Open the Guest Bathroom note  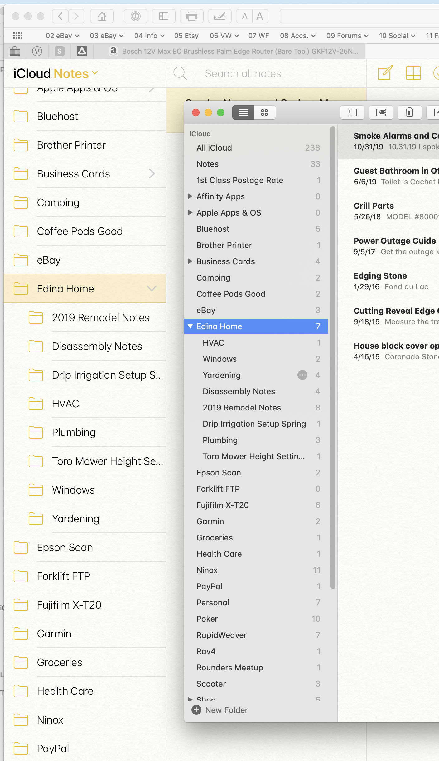coord(388,176)
